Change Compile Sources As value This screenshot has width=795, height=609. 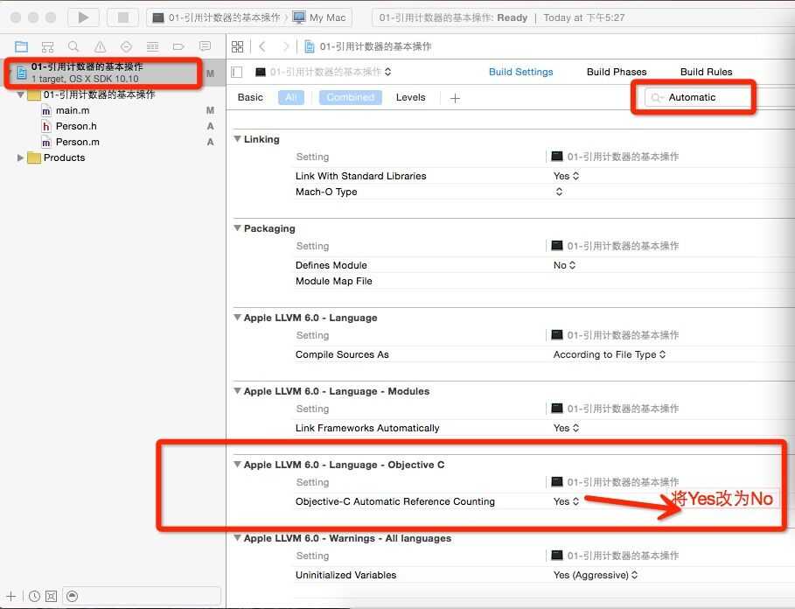pos(610,354)
